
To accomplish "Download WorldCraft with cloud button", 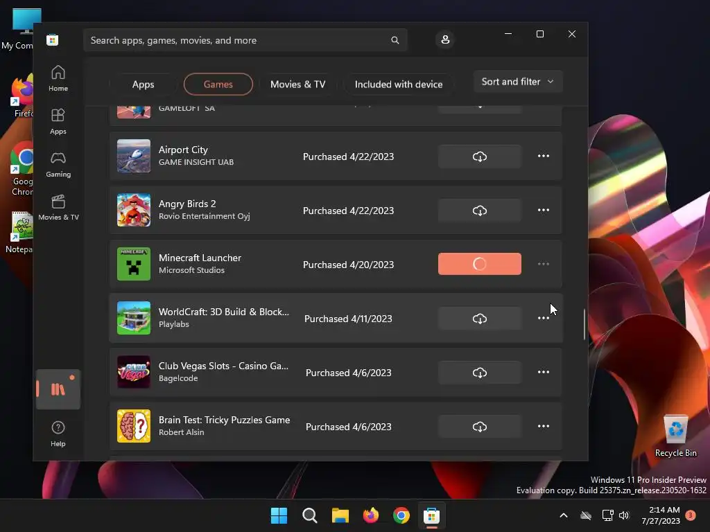I will pyautogui.click(x=480, y=319).
